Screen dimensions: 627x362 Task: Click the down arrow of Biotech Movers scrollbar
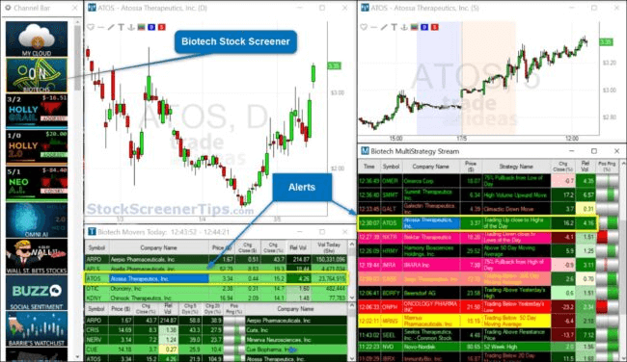[352, 297]
